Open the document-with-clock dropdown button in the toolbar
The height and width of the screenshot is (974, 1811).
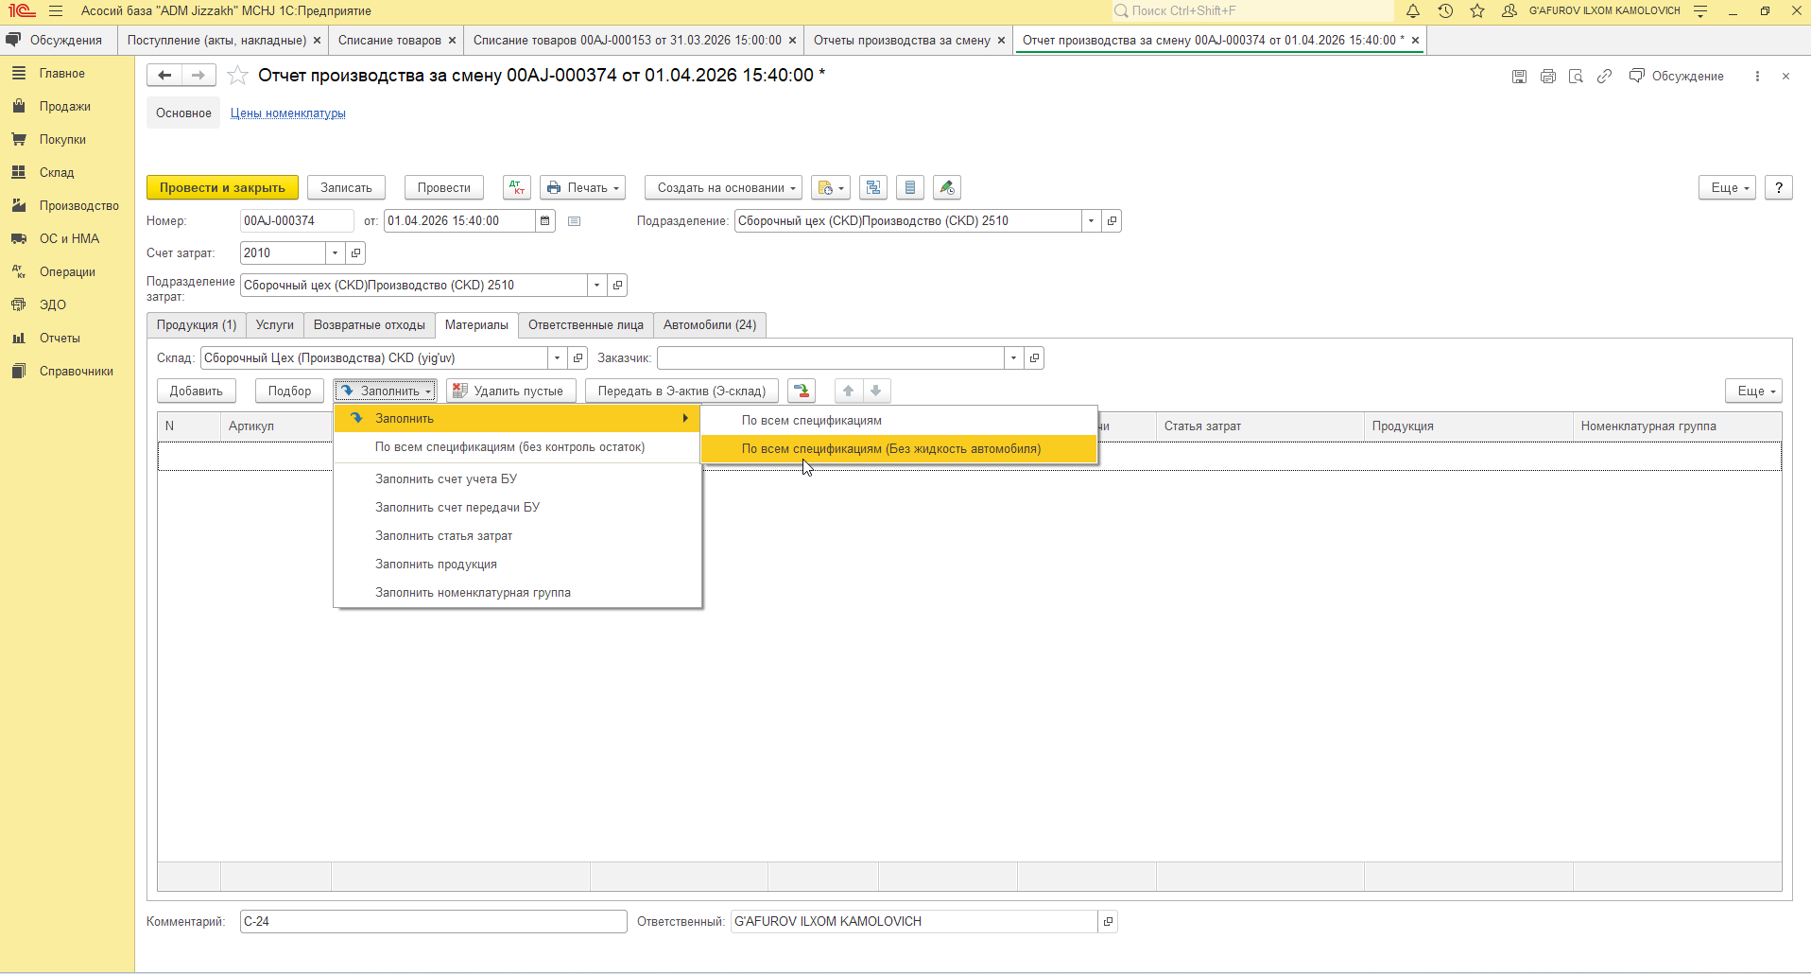pos(831,187)
